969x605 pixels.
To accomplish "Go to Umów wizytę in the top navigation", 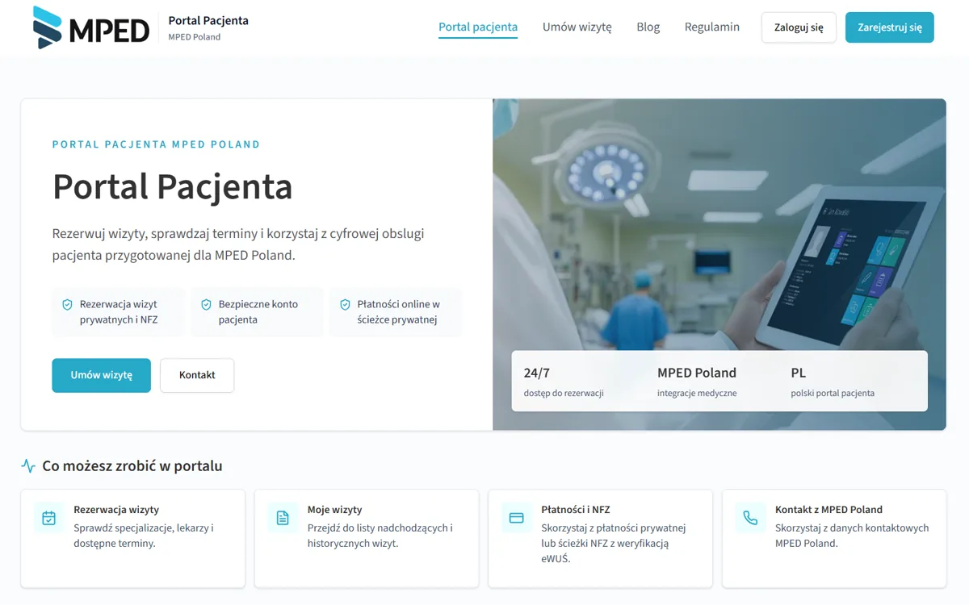I will point(577,27).
